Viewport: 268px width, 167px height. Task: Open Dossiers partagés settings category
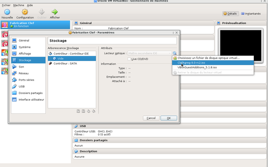click(28, 93)
